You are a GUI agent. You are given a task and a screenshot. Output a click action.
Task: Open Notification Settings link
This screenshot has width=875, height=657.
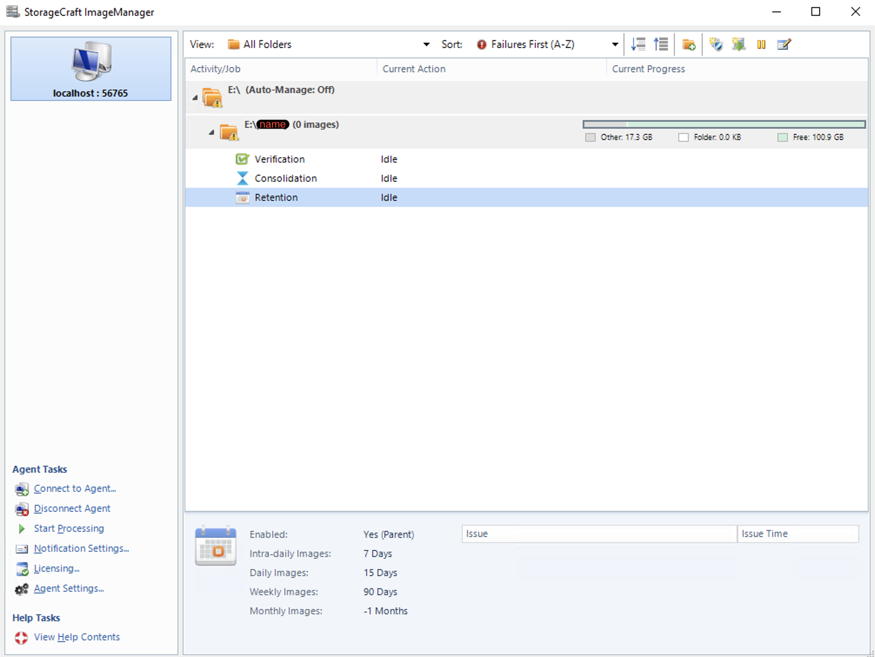click(82, 548)
